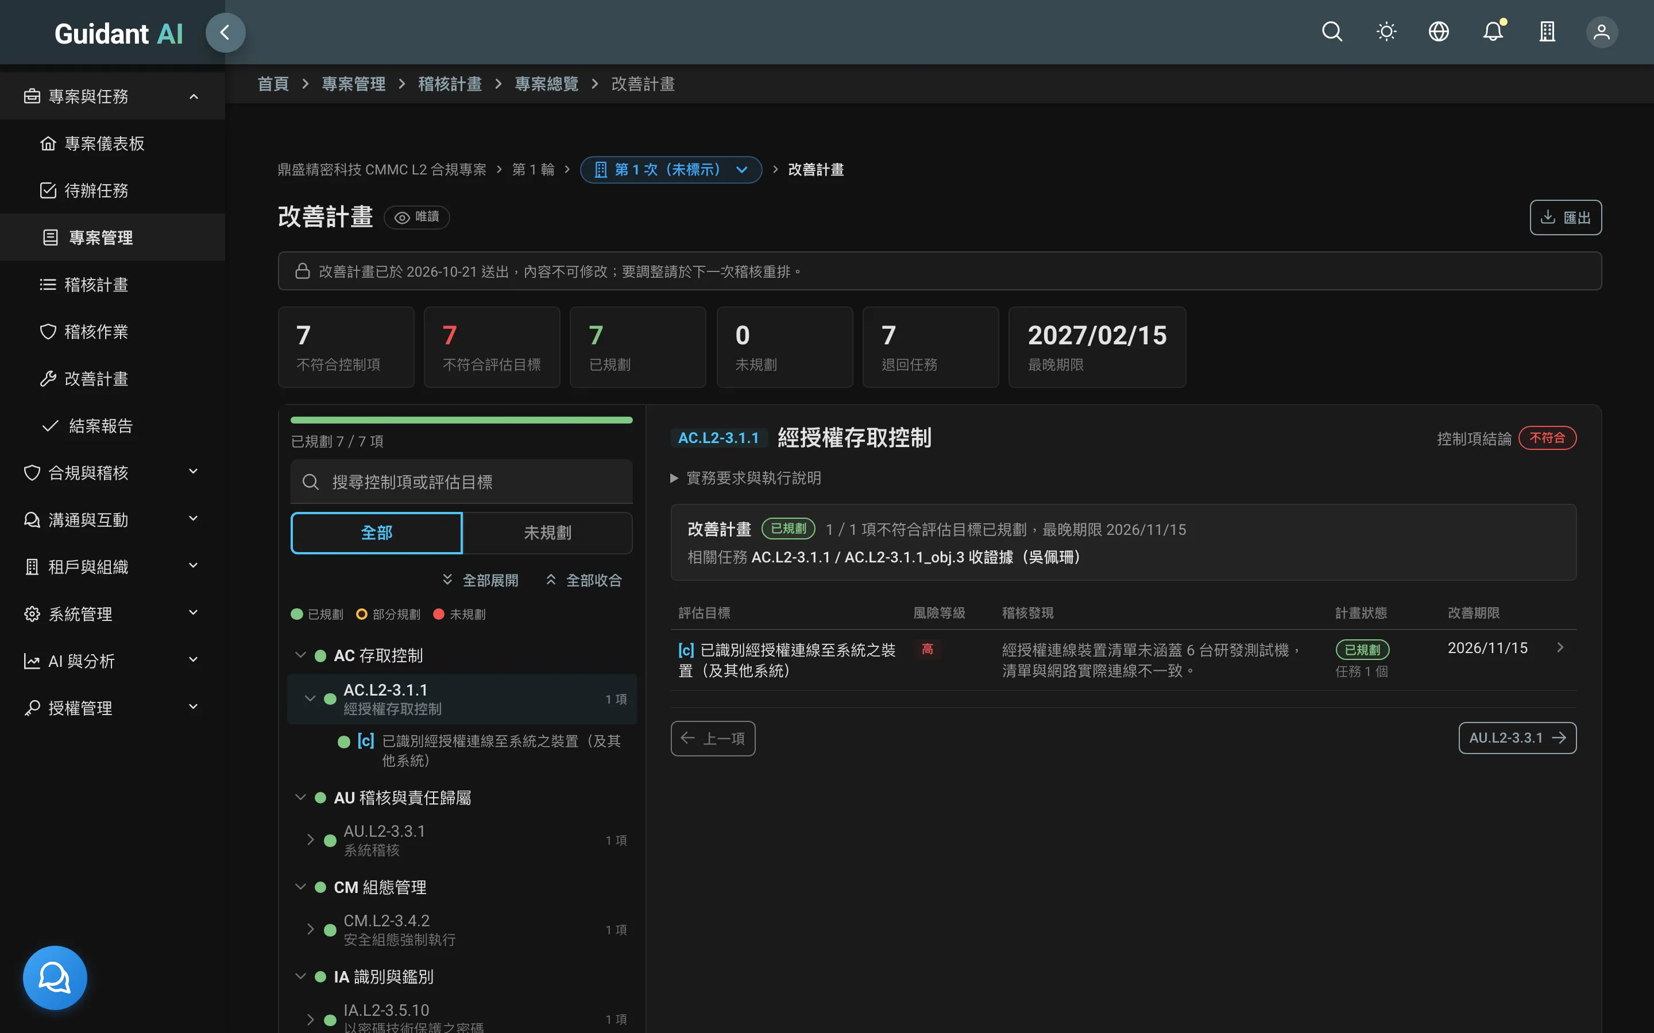Collapse CM 組態管理 tree group
Screen dimensions: 1654x1033
point(300,887)
